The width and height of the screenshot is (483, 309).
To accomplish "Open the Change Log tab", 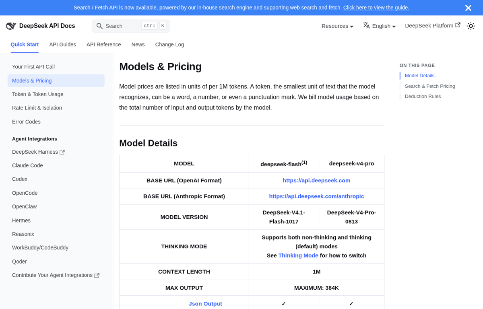I will (x=169, y=44).
